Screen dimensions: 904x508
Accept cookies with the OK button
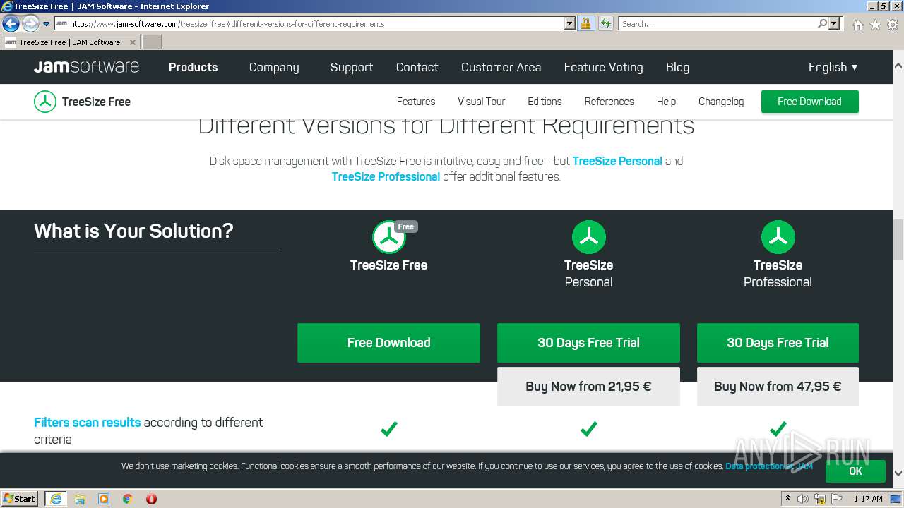pos(855,471)
